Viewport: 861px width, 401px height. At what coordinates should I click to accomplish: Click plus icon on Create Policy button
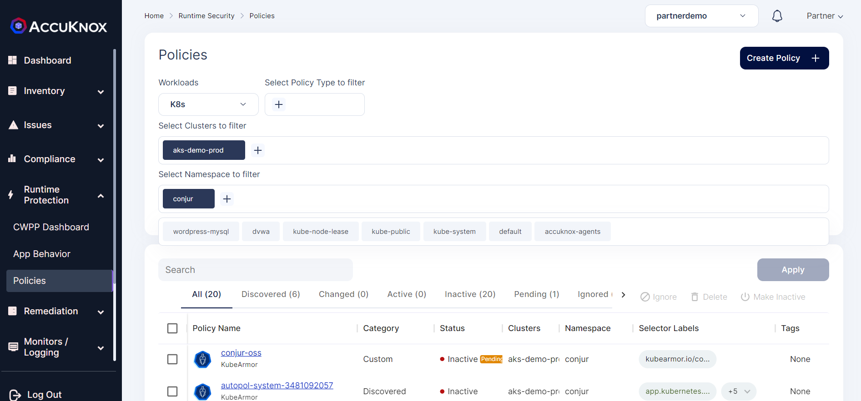point(816,58)
